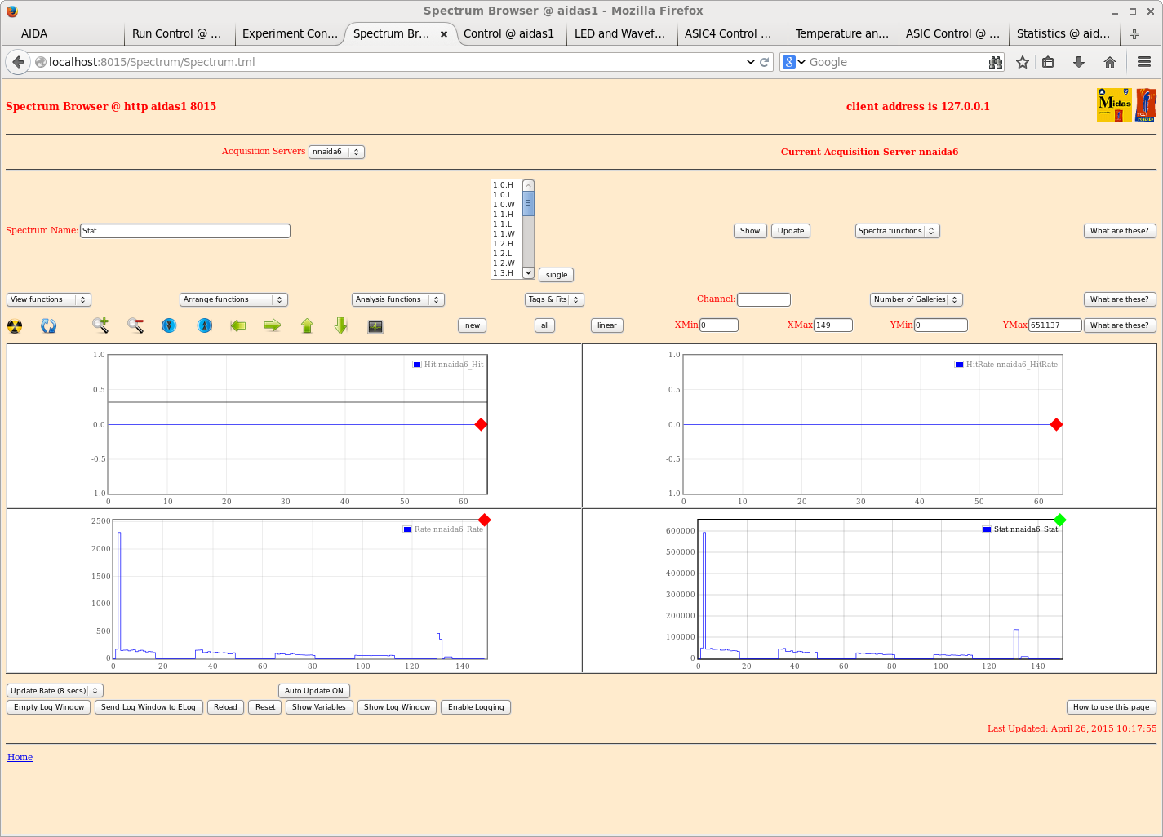1163x837 pixels.
Task: Close the Spectrum Browser tab
Action: pyautogui.click(x=444, y=34)
